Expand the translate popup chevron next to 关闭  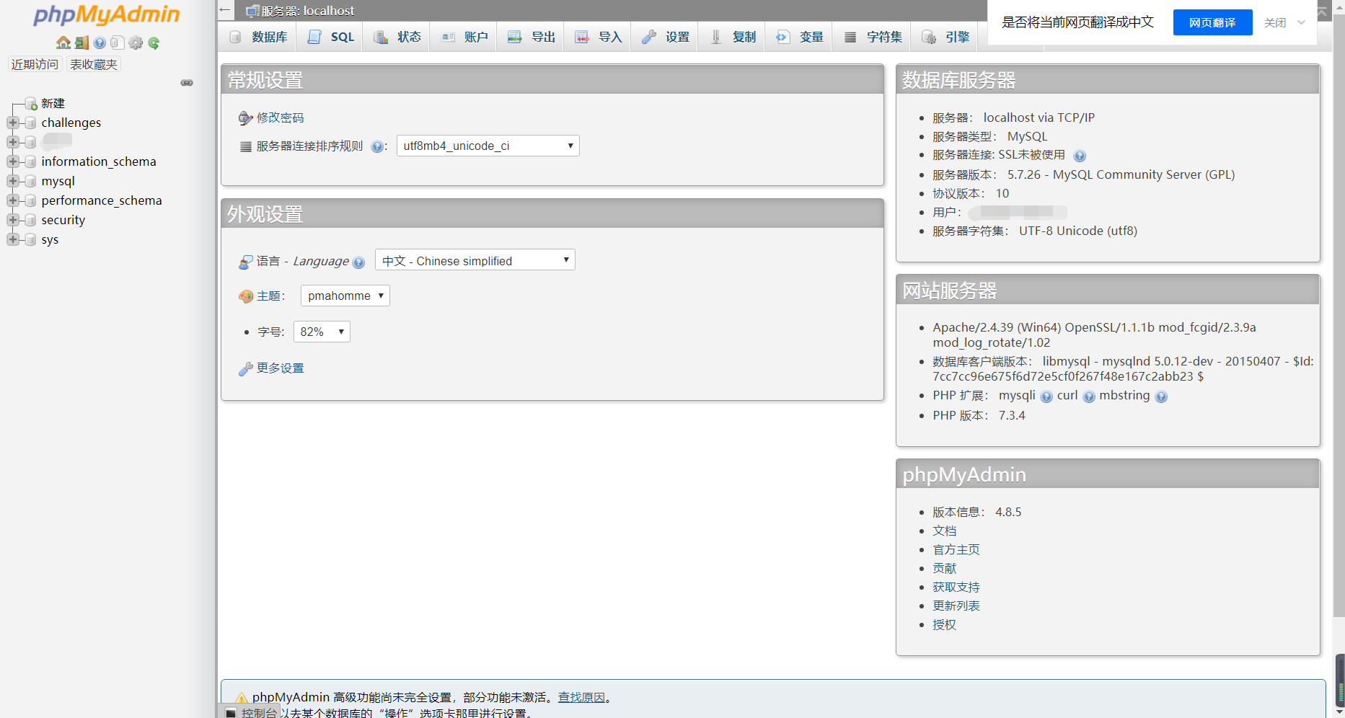pyautogui.click(x=1302, y=22)
